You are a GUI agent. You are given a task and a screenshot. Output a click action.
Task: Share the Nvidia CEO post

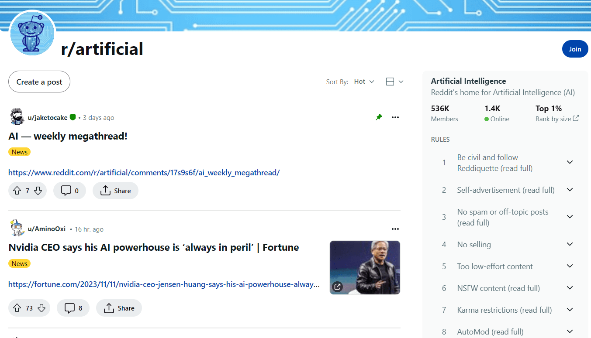coord(119,308)
